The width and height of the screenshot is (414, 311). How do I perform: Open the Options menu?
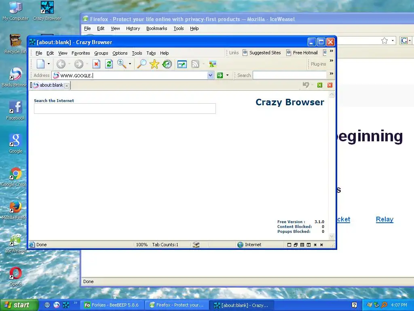[120, 53]
